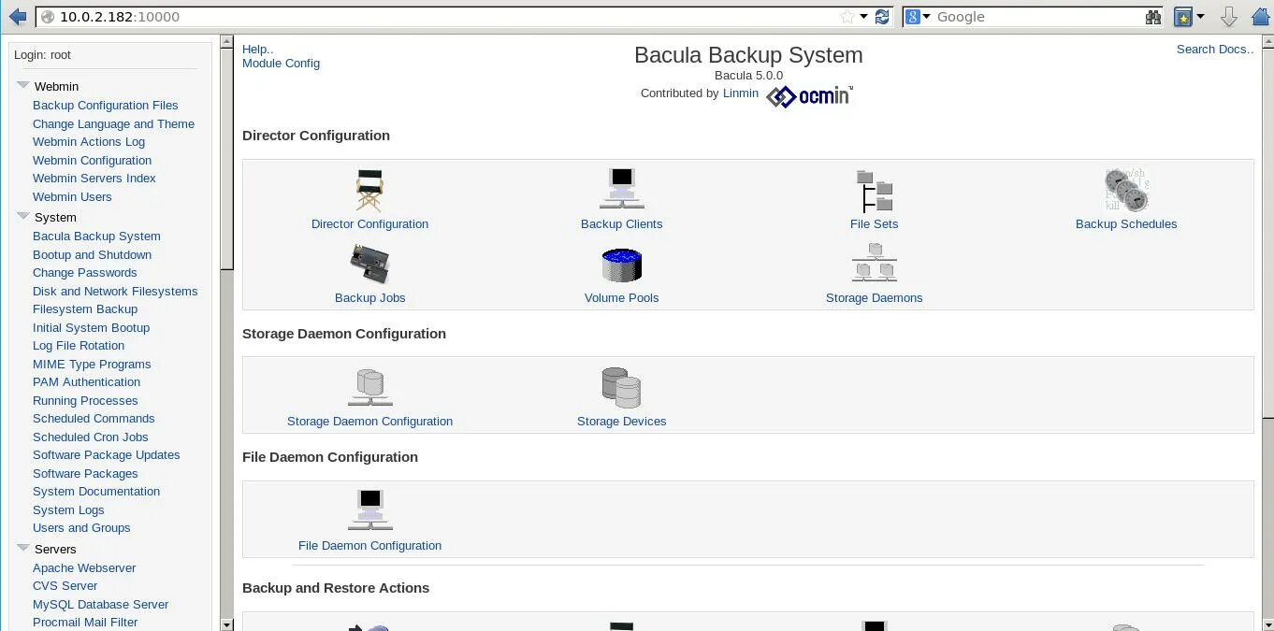Open the Backup Jobs tape icon

pyautogui.click(x=370, y=265)
